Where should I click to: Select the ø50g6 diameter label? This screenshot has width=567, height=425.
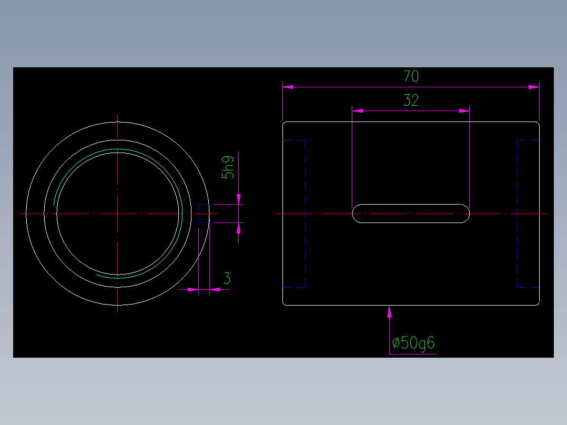[413, 343]
